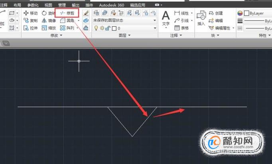Open the Hatch tool dropdown arrow

[x=17, y=28]
